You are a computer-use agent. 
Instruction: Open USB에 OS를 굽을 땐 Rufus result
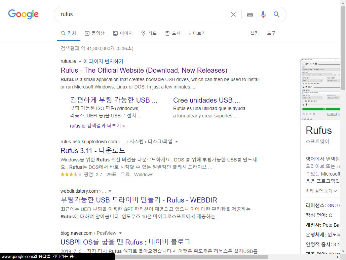click(125, 242)
